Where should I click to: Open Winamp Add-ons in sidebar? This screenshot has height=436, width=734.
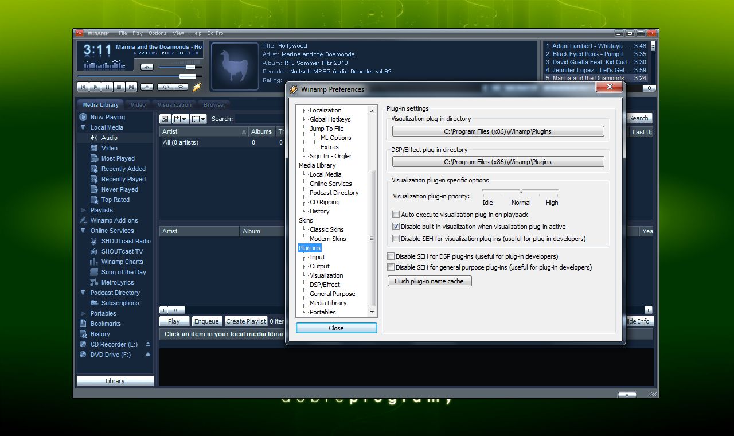coord(114,220)
